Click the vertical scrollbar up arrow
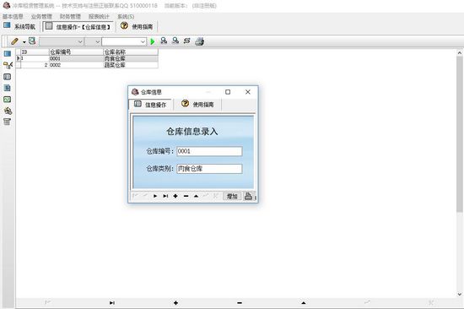Image resolution: width=464 pixels, height=309 pixels. (x=460, y=53)
